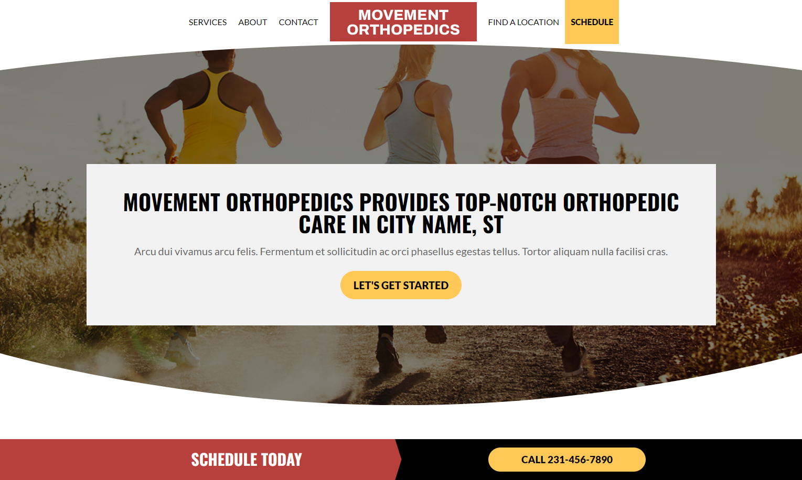
Task: Select the hero headline about orthopedic care
Action: [401, 213]
